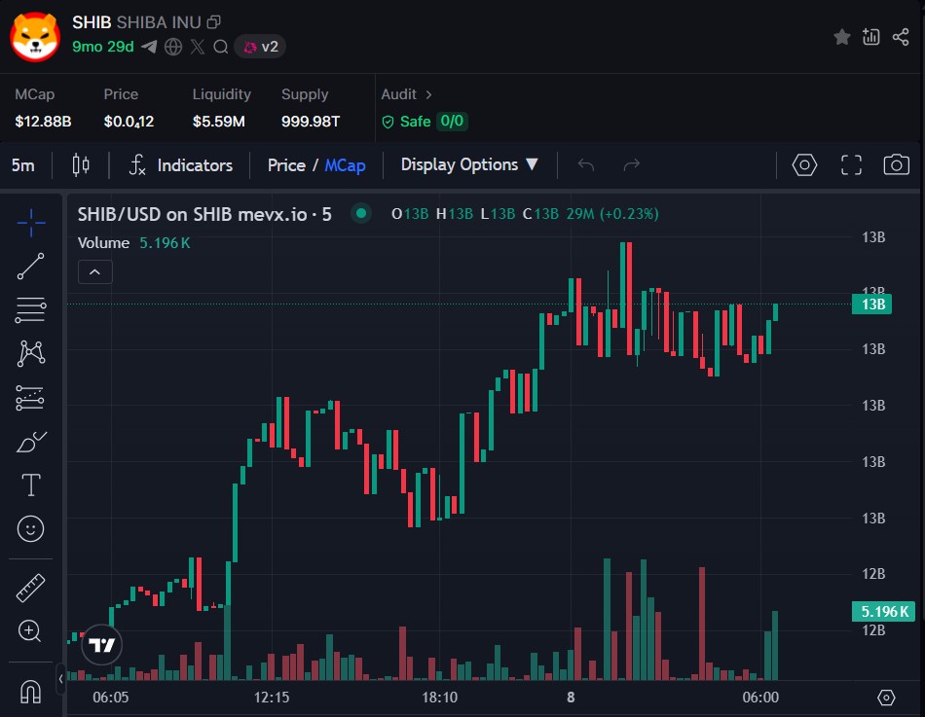Click the Safe 0/0 audit status
This screenshot has height=717, width=925.
click(x=425, y=122)
